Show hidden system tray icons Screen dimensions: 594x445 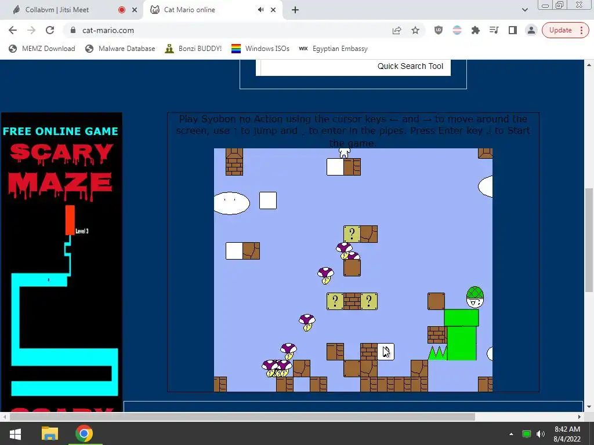click(x=511, y=434)
